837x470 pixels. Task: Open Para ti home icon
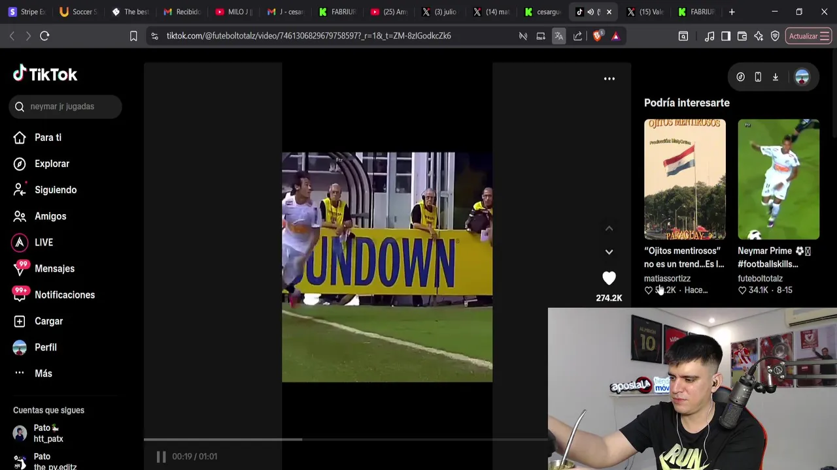point(20,138)
